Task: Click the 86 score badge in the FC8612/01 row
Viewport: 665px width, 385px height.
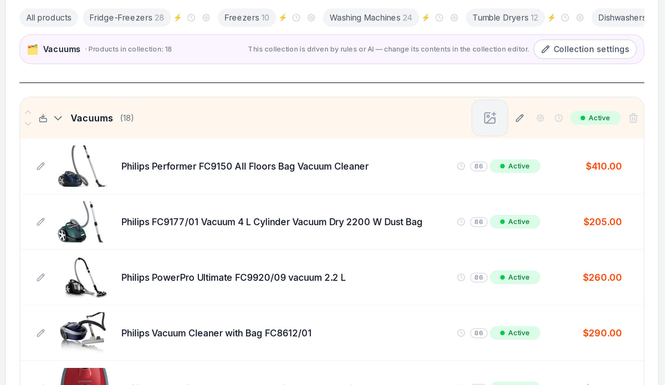Action: (x=479, y=333)
